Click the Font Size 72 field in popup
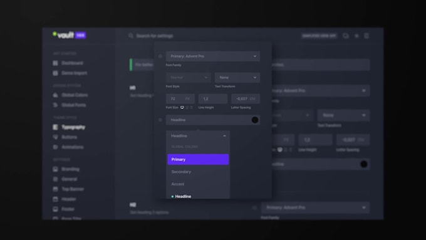The image size is (426, 240). pos(180,98)
